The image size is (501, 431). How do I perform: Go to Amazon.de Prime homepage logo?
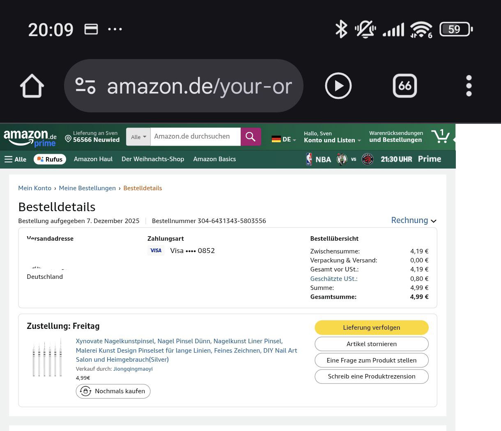pos(30,137)
